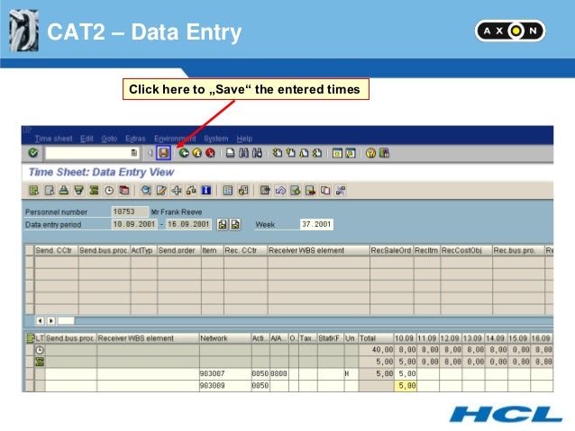
Task: Go to last page icon
Action: (317, 153)
